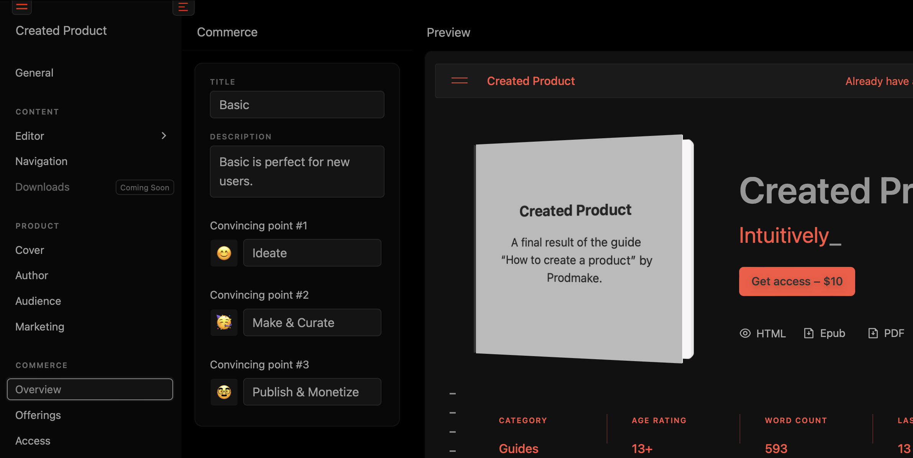Image resolution: width=913 pixels, height=458 pixels.
Task: Click the Description text area
Action: click(x=297, y=172)
